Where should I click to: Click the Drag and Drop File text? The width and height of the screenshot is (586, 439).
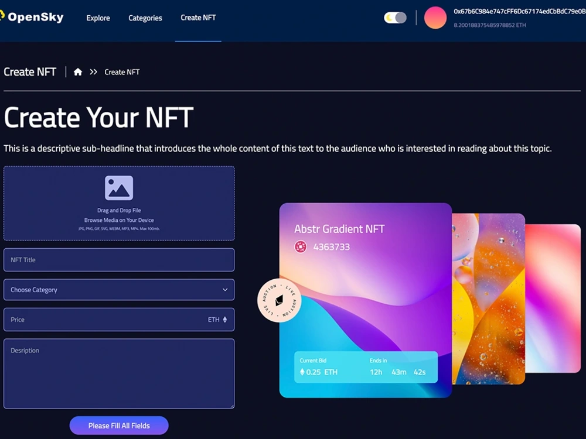119,210
